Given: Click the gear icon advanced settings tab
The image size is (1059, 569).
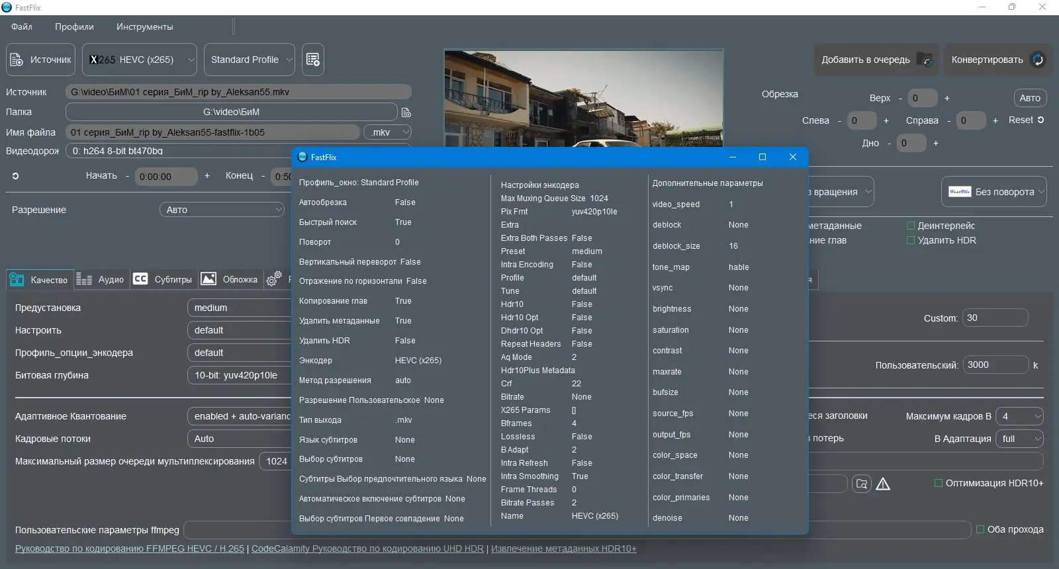Looking at the screenshot, I should click(x=273, y=279).
